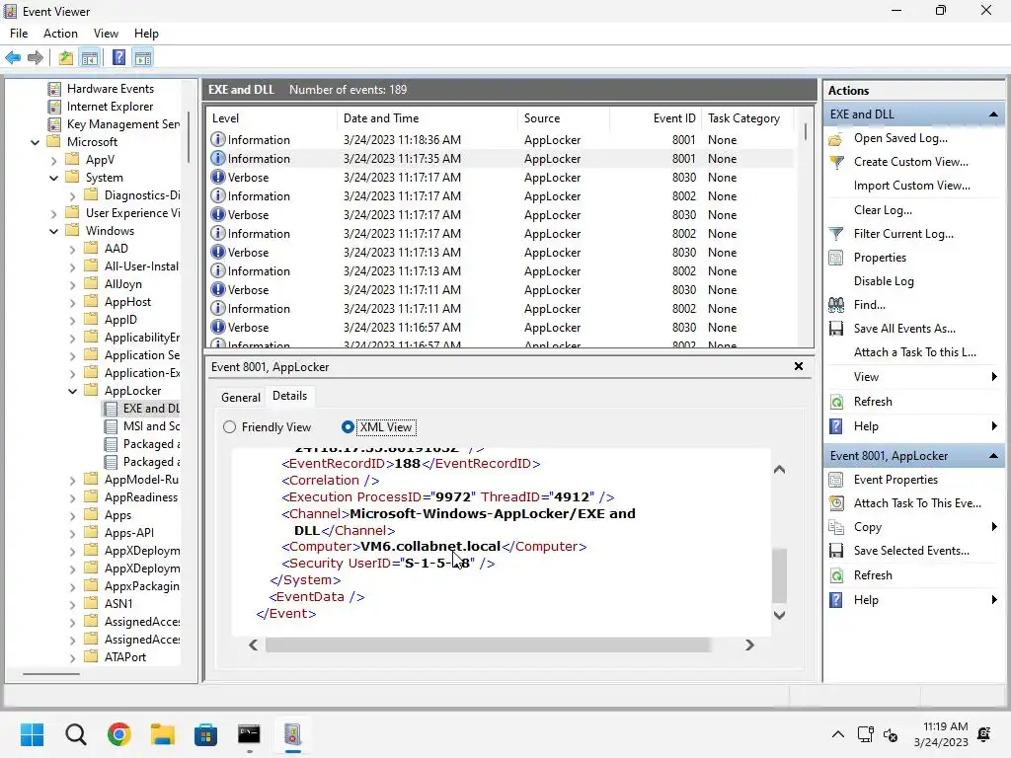Collapse the EXE and DLL actions section
The width and height of the screenshot is (1011, 758).
[993, 114]
